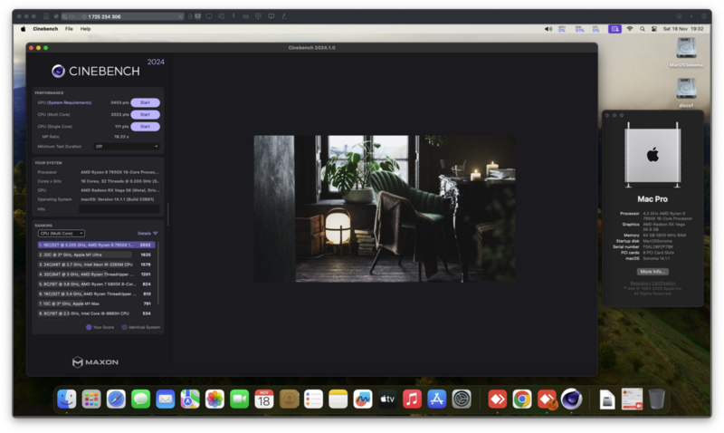Run the CPU (Single Core) benchmark
This screenshot has height=433, width=724.
click(145, 126)
